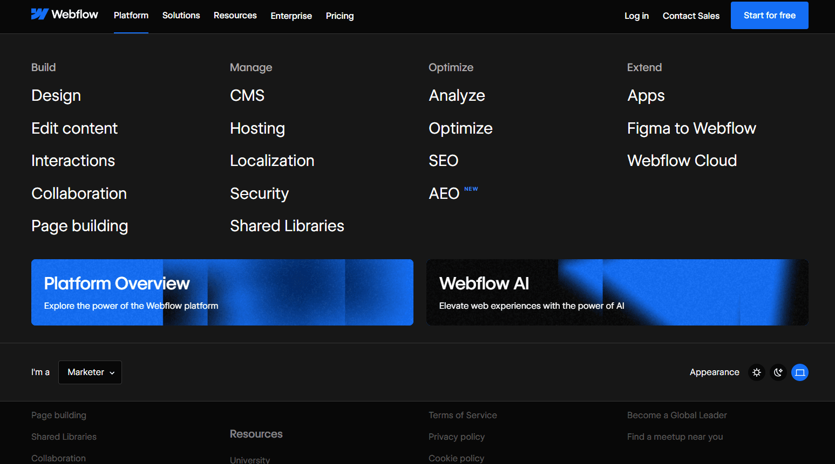Open the Webflow Cloud link
Viewport: 835px width, 464px height.
682,161
